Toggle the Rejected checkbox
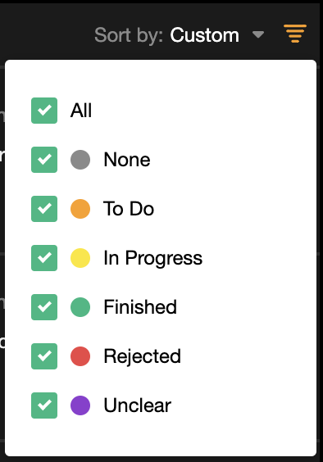The image size is (323, 462). [x=44, y=356]
